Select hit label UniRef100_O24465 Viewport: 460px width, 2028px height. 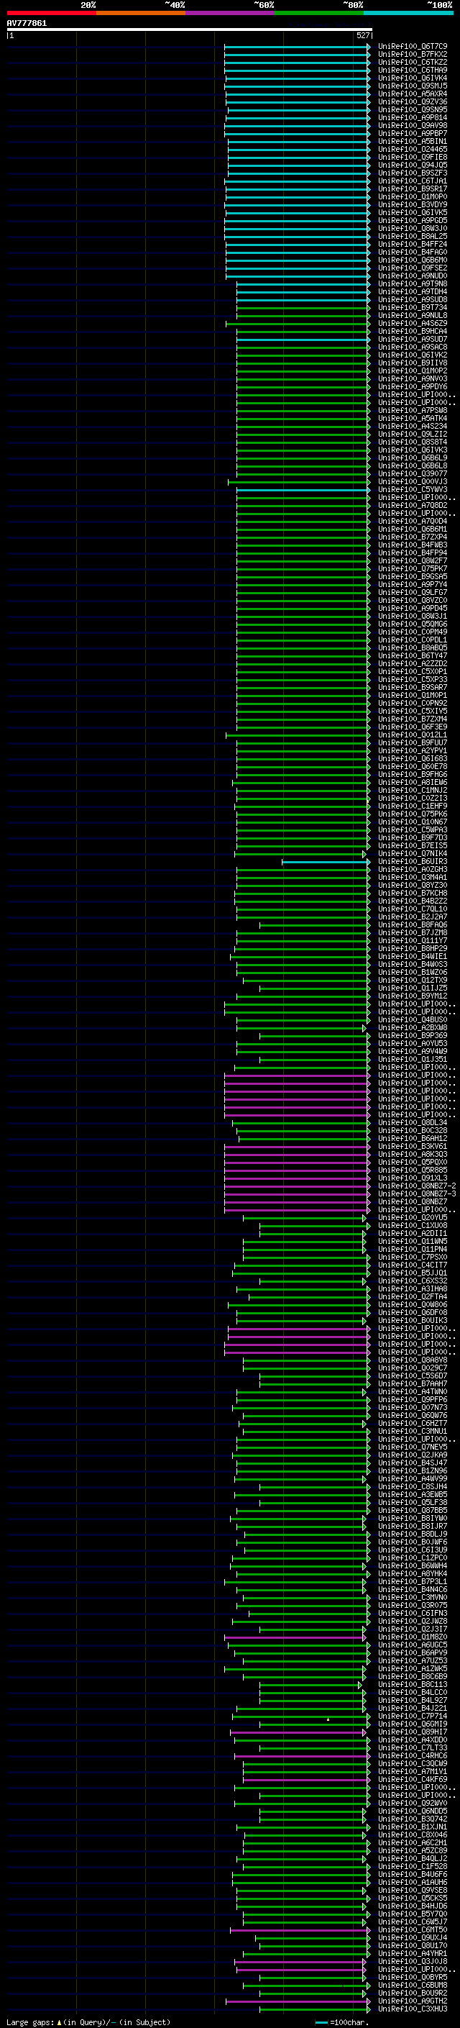pyautogui.click(x=413, y=150)
